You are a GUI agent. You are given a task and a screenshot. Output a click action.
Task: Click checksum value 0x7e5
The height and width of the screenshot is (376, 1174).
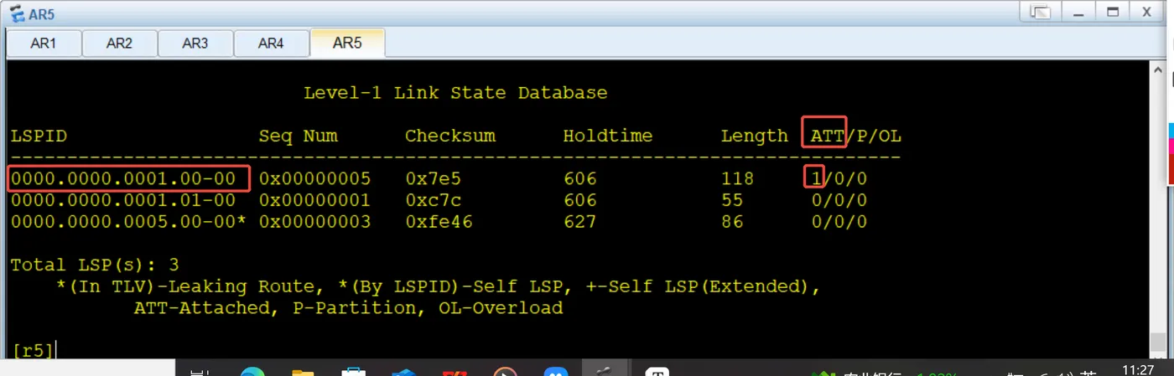[434, 178]
